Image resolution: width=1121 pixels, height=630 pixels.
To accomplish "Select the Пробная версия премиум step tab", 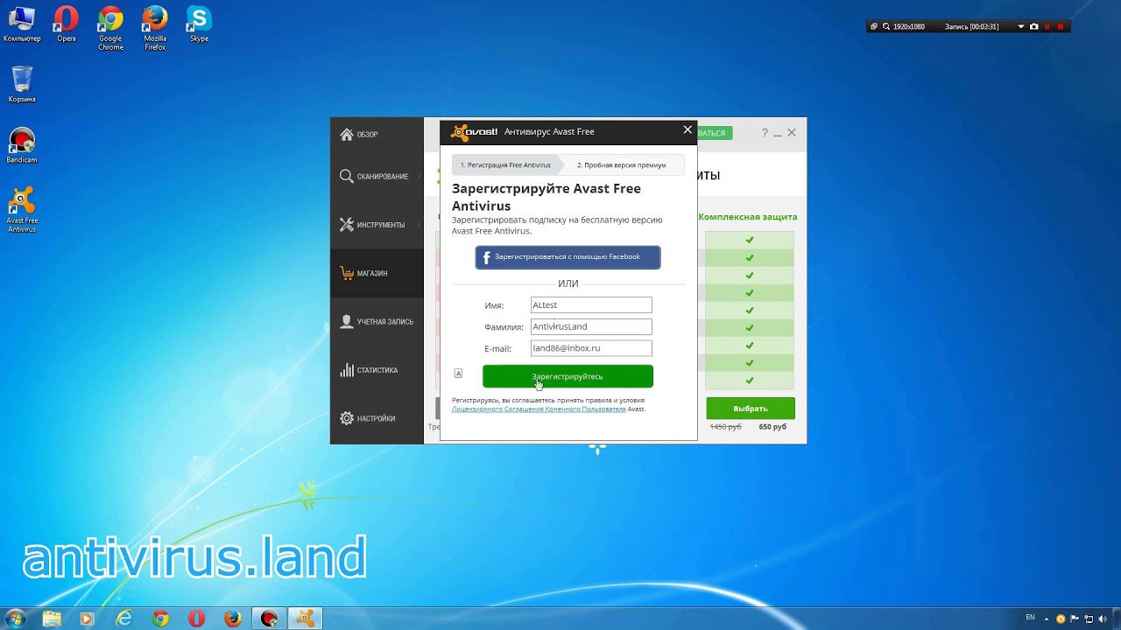I will click(x=622, y=164).
